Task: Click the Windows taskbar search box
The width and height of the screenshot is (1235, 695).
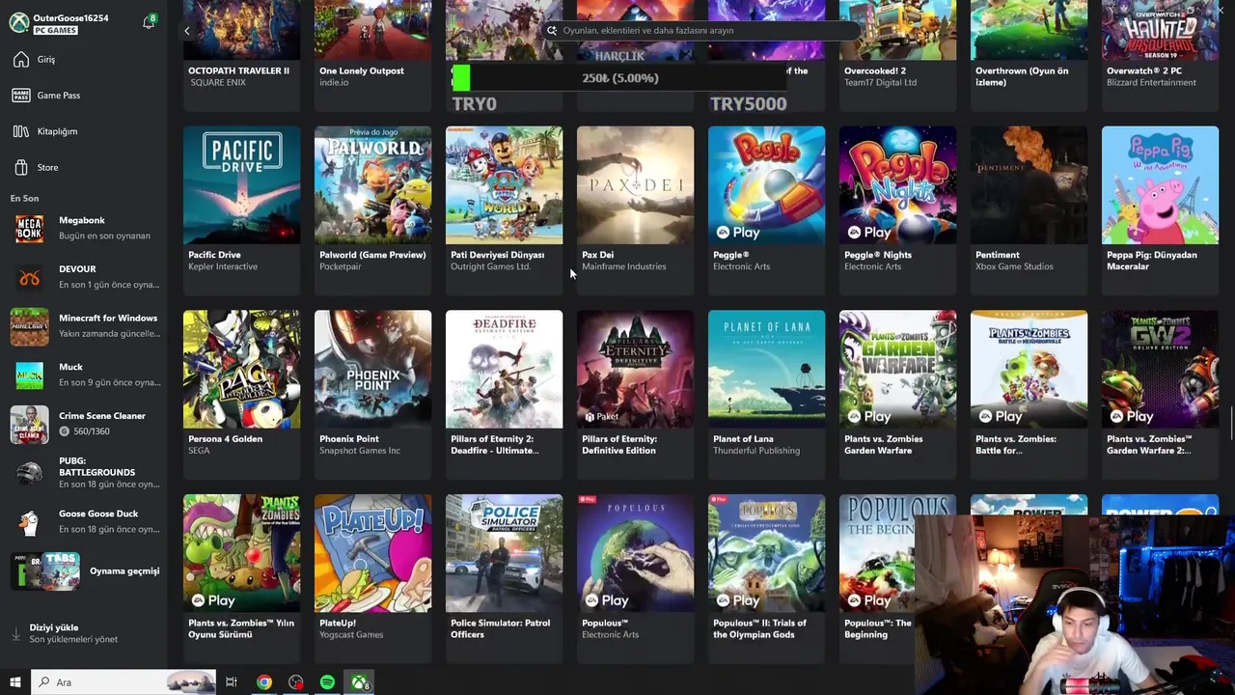Action: click(123, 682)
